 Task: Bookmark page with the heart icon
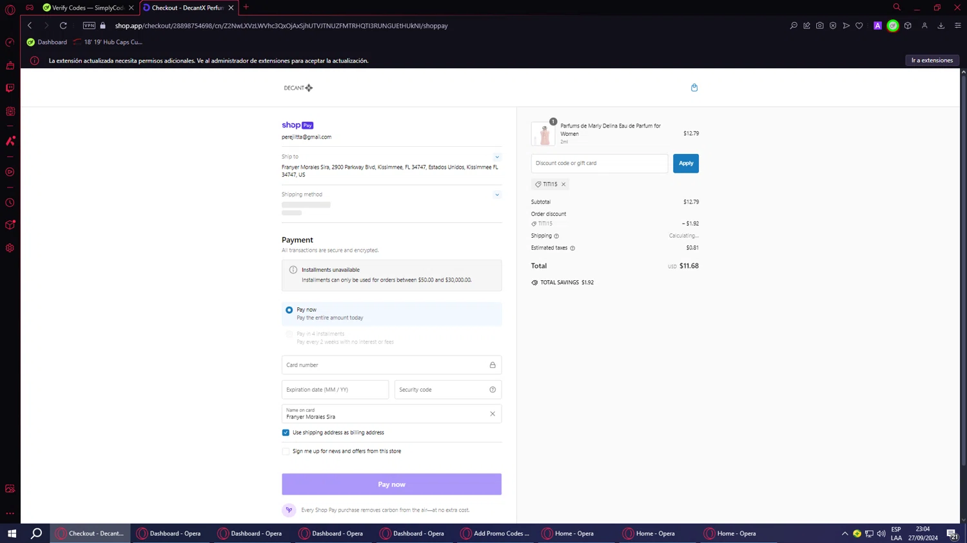[859, 26]
